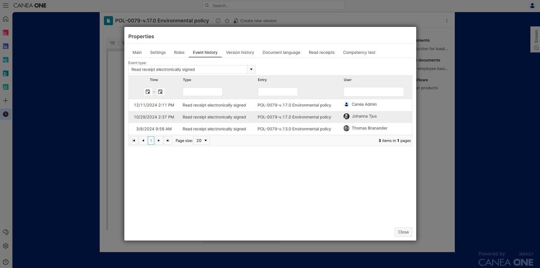Sort by the Type column header

point(187,80)
